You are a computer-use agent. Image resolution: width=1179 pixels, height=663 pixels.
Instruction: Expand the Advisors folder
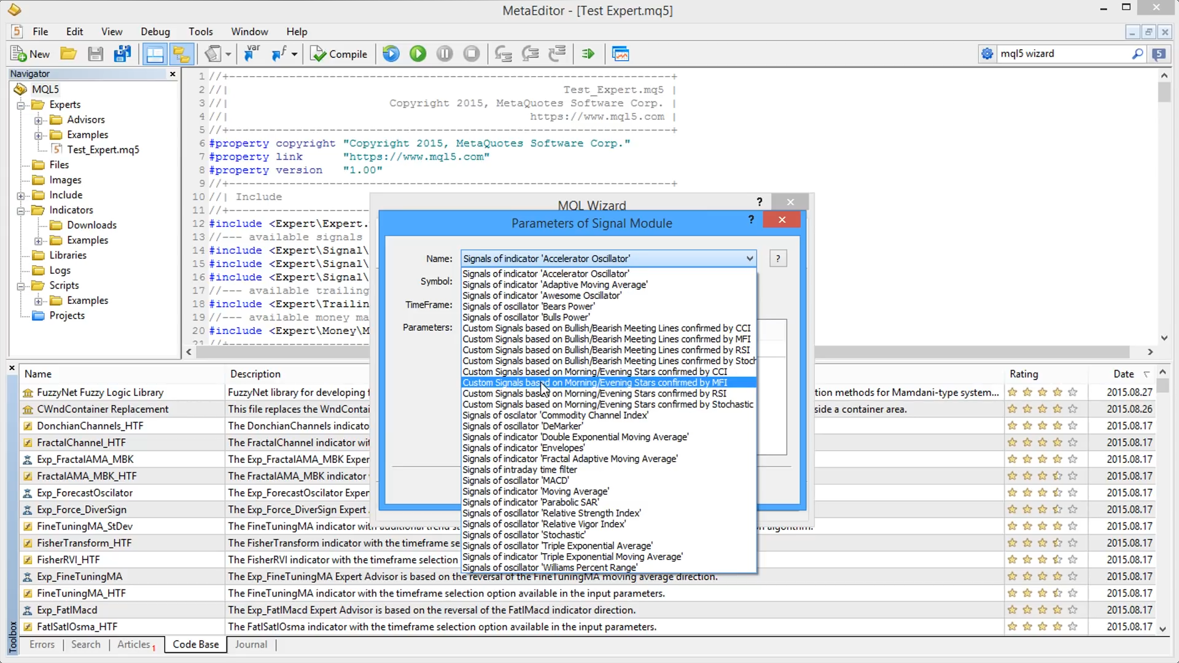tap(39, 120)
